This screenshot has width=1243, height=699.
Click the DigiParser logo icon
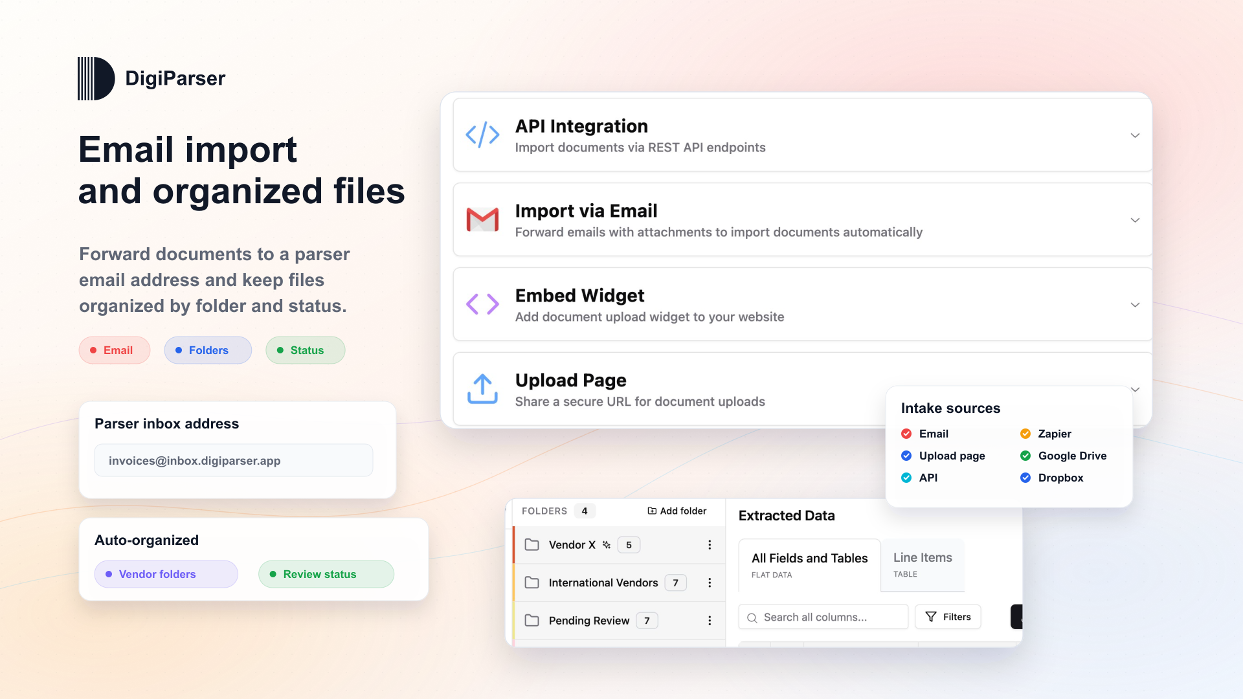96,78
